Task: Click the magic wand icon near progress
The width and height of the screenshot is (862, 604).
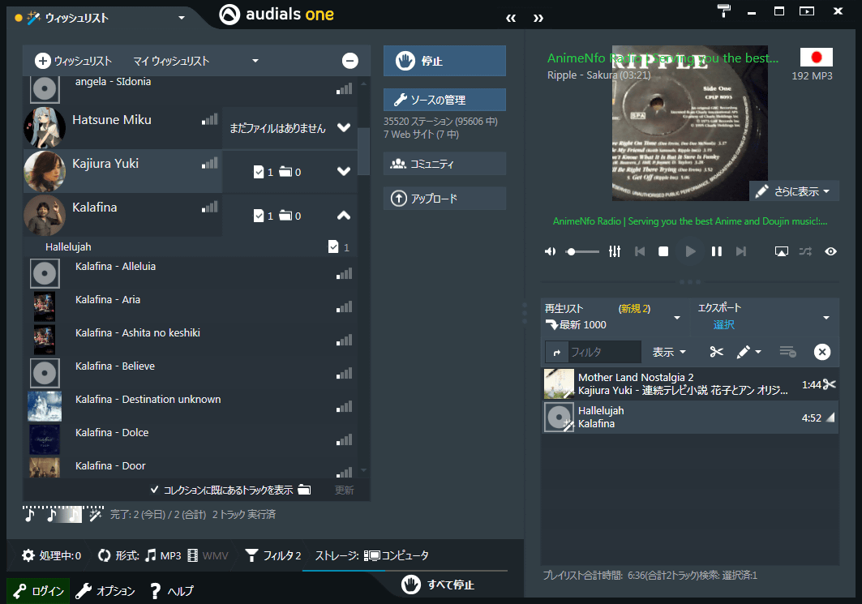Action: pyautogui.click(x=95, y=515)
